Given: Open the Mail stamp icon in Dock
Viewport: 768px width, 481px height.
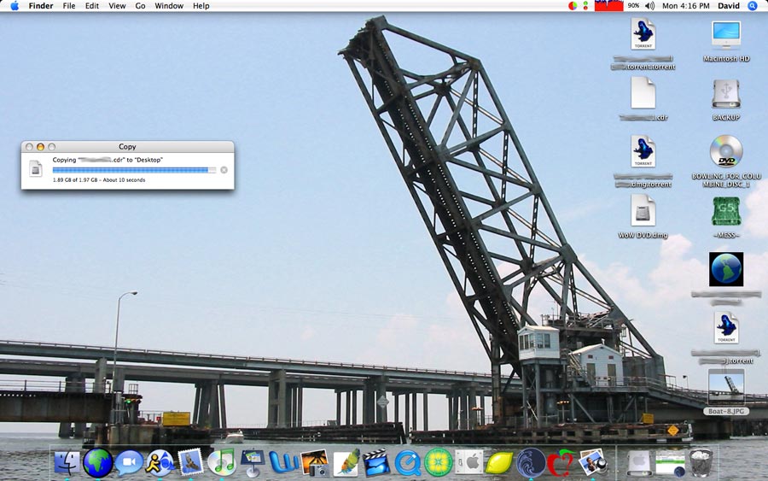Looking at the screenshot, I should (191, 463).
